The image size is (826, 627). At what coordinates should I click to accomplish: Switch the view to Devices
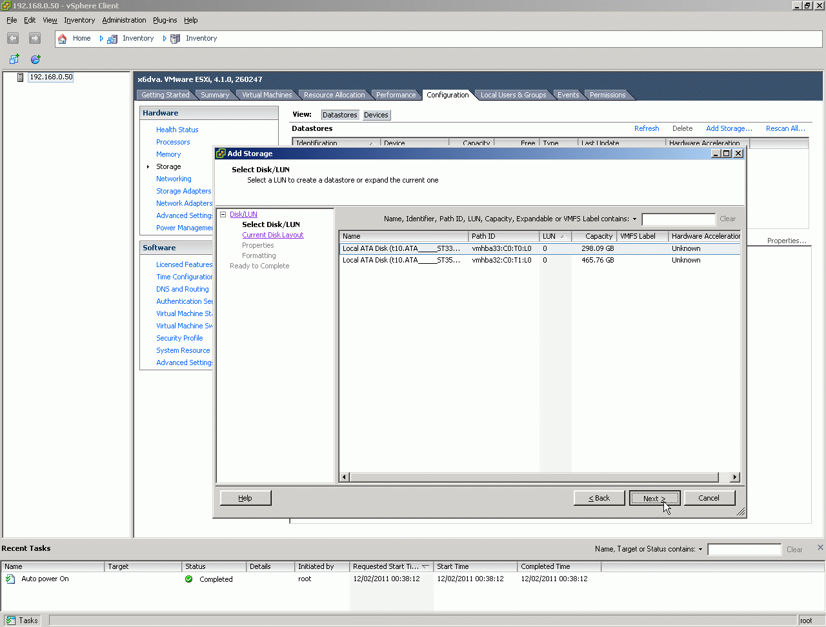(x=376, y=115)
